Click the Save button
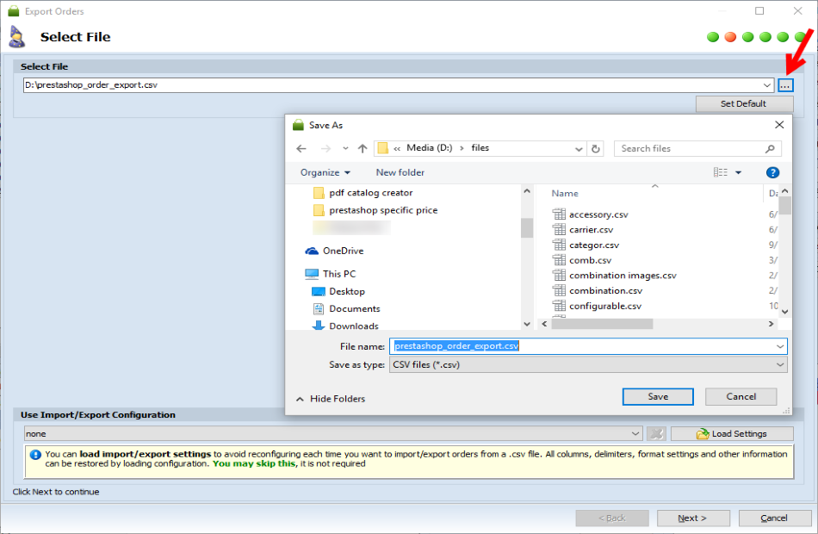This screenshot has width=818, height=534. coord(658,397)
